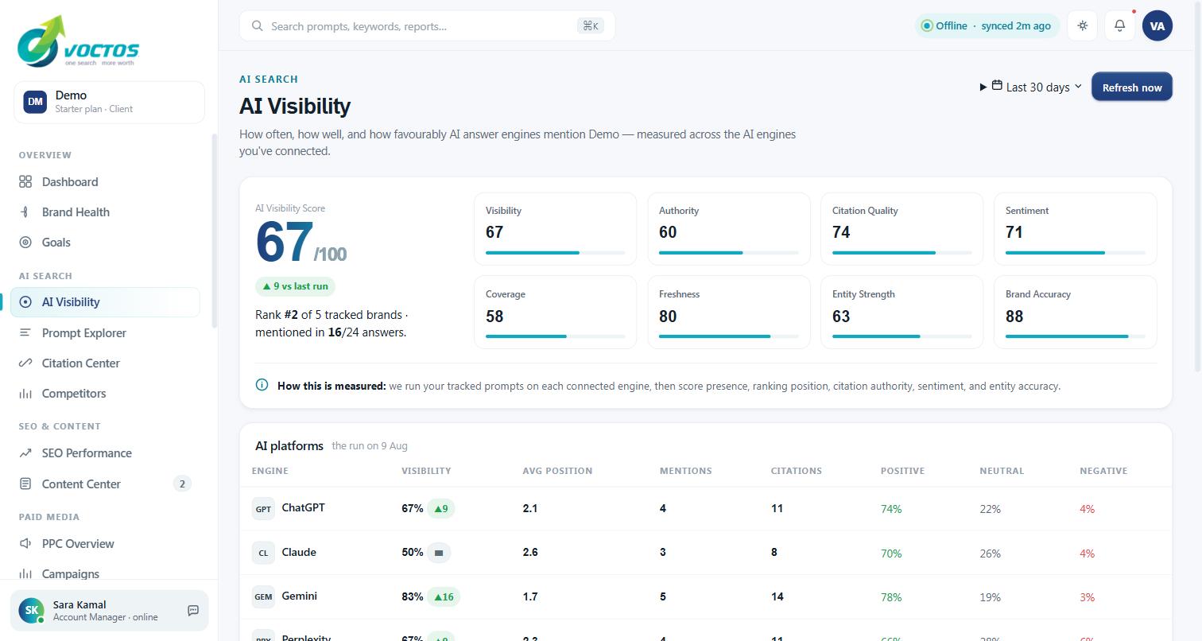
Task: Open chat with Sara Kamal
Action: click(x=193, y=611)
